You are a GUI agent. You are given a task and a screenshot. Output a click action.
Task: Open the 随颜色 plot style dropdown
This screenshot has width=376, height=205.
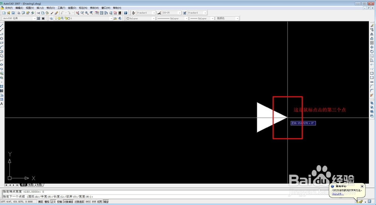[x=237, y=18]
